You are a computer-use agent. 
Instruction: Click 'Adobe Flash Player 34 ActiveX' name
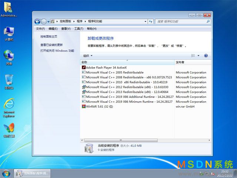click(x=106, y=67)
